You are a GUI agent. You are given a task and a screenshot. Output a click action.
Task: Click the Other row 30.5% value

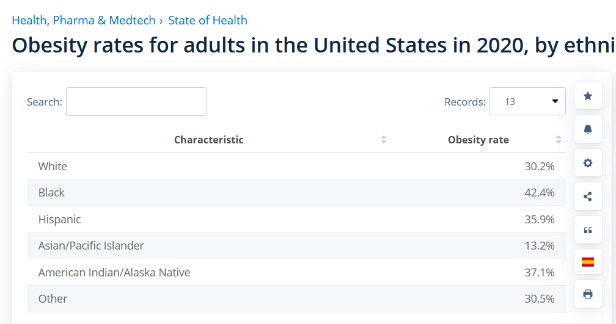click(540, 299)
